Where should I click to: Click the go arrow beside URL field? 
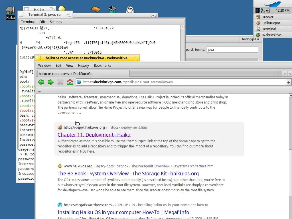pos(289,82)
